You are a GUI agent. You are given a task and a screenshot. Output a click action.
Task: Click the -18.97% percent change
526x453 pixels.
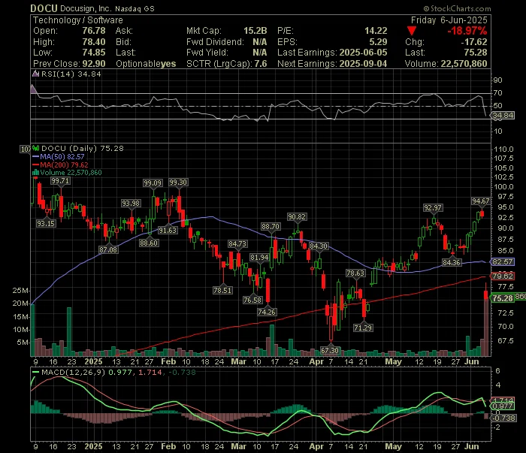pos(467,32)
